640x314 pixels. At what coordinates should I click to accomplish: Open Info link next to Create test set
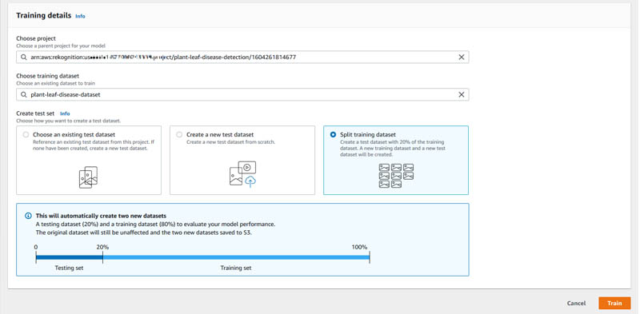click(65, 113)
